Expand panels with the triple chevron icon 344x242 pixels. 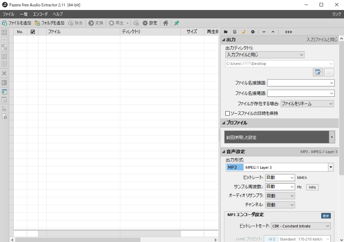(x=289, y=32)
